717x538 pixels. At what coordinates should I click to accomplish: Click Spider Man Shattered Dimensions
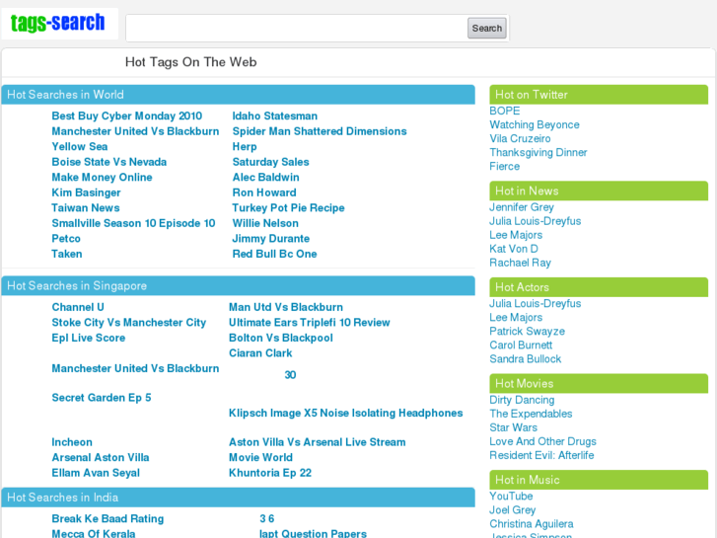pyautogui.click(x=320, y=131)
